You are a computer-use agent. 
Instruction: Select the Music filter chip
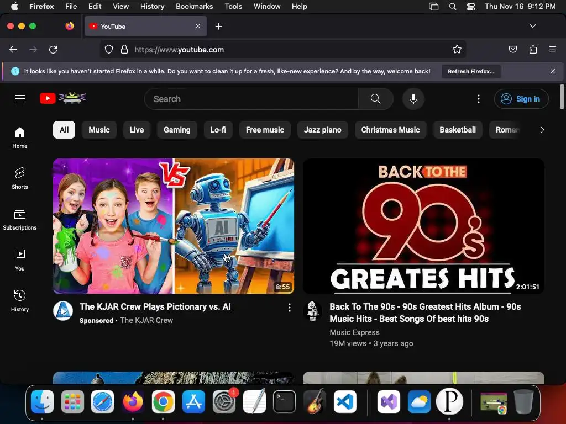(99, 130)
